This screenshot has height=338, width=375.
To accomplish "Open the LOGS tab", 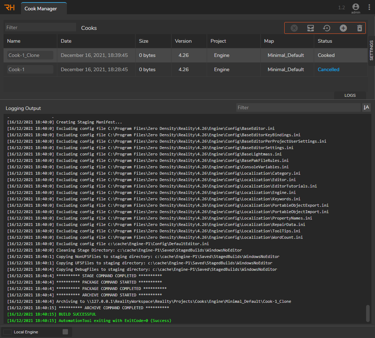I will (350, 95).
